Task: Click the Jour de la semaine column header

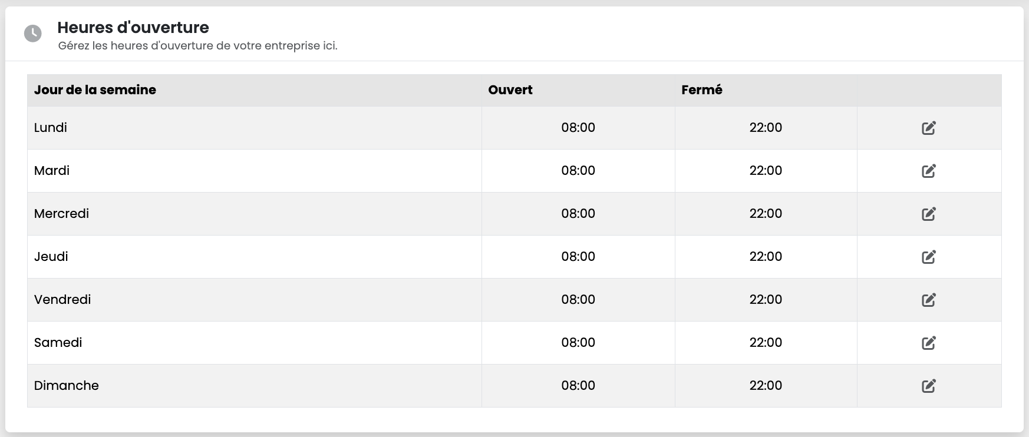Action: [x=95, y=90]
